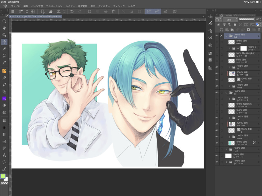Select the Eyedropper tool
Image resolution: width=262 pixels, height=196 pixels.
click(x=4, y=62)
